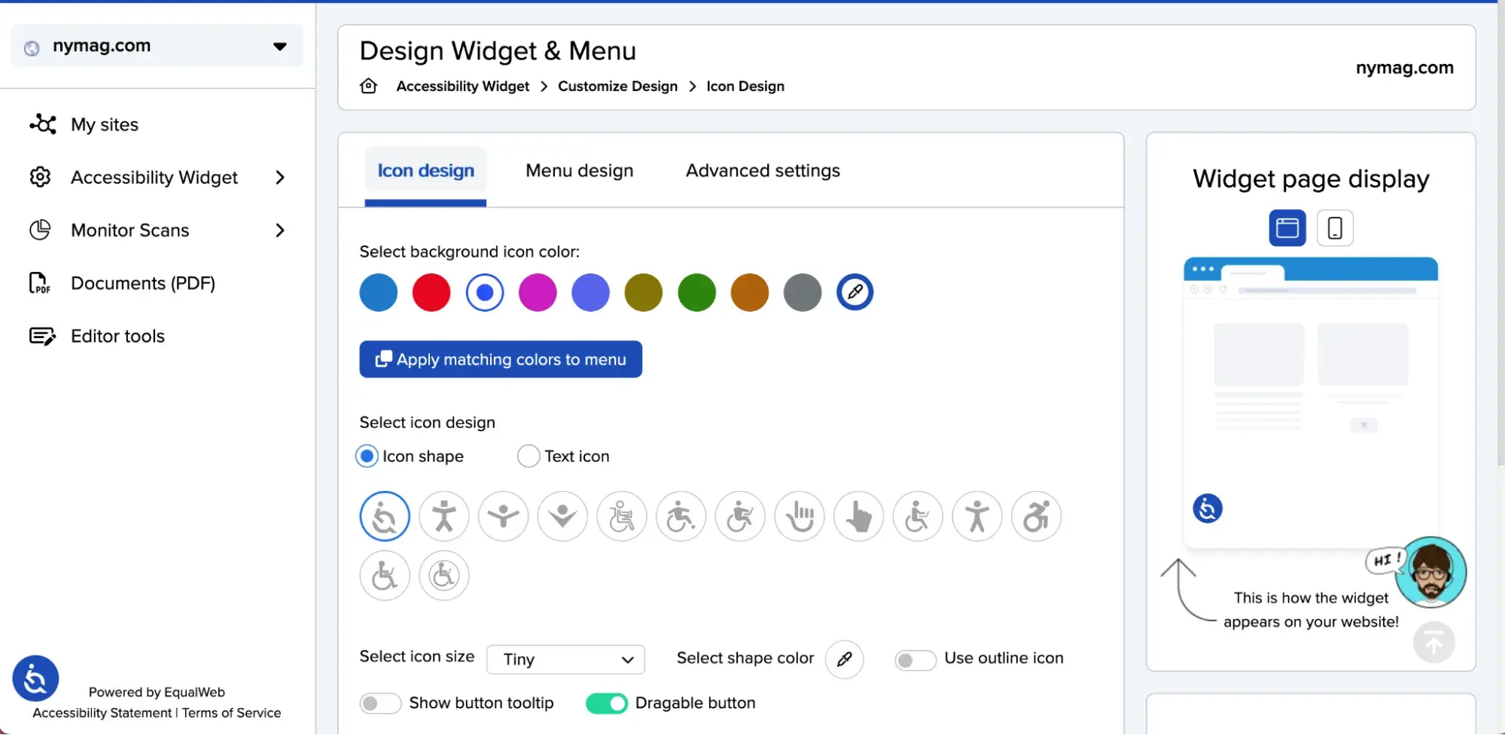Viewport: 1505px width, 735px height.
Task: Turn on Show button tooltip toggle
Action: (x=380, y=703)
